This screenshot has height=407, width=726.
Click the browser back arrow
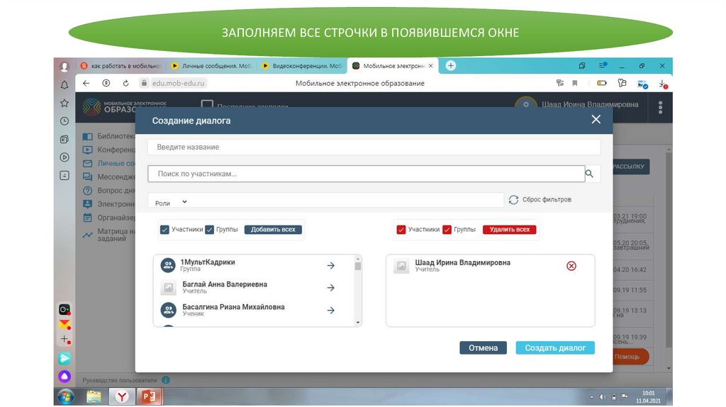coord(86,83)
